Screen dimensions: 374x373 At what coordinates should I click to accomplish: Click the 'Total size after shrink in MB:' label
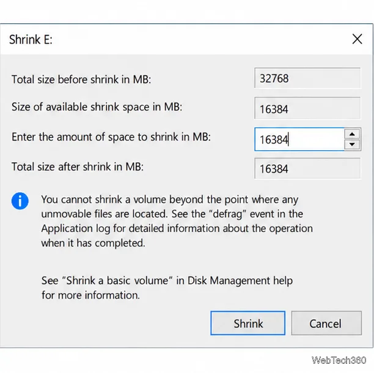pyautogui.click(x=78, y=167)
